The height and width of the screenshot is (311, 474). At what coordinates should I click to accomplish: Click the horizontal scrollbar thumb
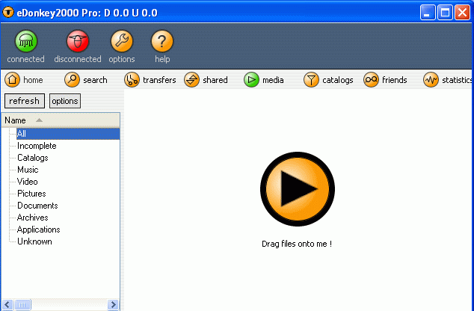(x=22, y=304)
